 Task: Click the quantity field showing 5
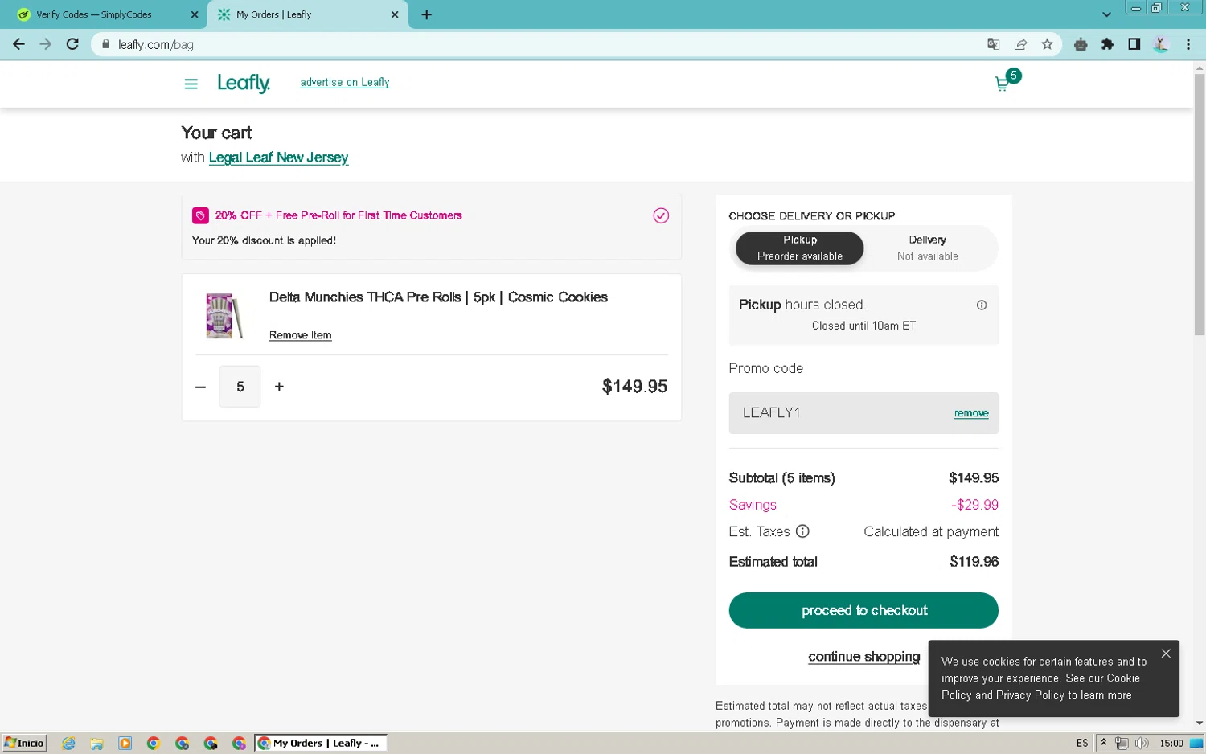240,387
